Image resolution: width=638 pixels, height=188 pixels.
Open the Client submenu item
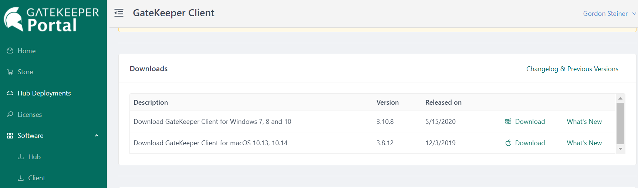[37, 178]
